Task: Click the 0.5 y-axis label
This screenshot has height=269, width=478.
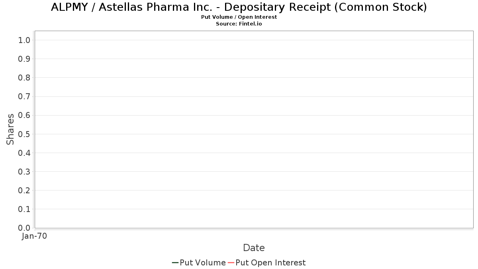Action: (x=24, y=134)
